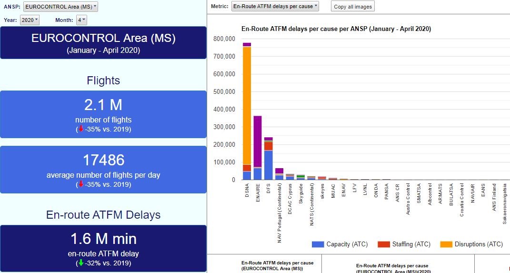510x273 pixels.
Task: Click the NAVIAIR axis label
Action: pos(472,193)
